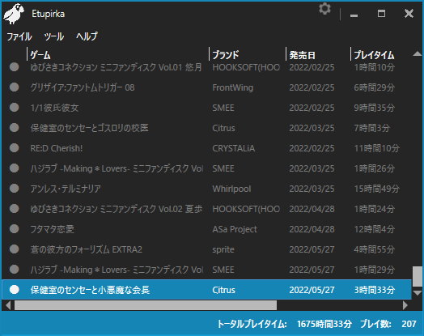Sort by ブランド column header
This screenshot has height=336, width=424.
click(x=226, y=55)
